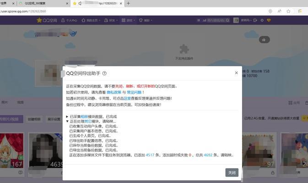Image resolution: width=308 pixels, height=183 pixels.
Task: Click the thumbs-up like button
Action: pos(264,40)
